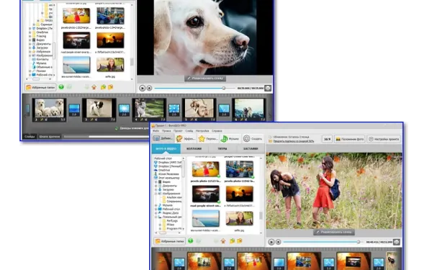Click the home folder icon in front window
The width and height of the screenshot is (432, 270).
[x=223, y=241]
